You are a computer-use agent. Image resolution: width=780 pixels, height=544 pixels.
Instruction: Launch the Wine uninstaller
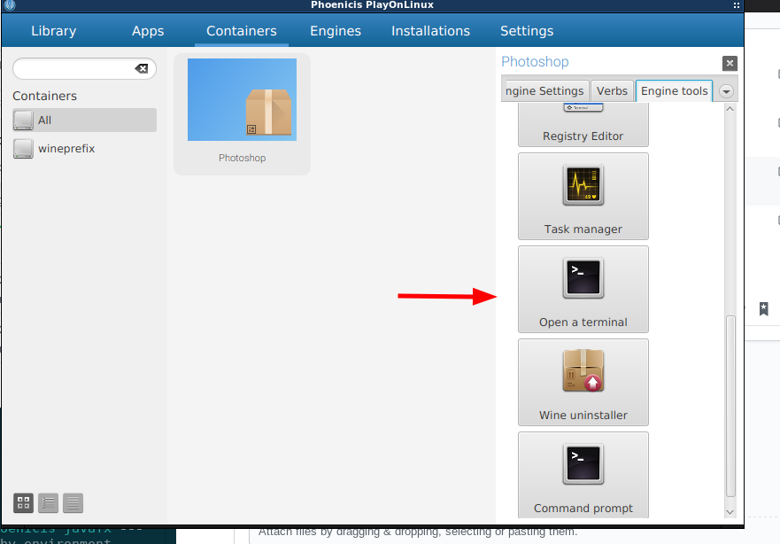(x=583, y=382)
